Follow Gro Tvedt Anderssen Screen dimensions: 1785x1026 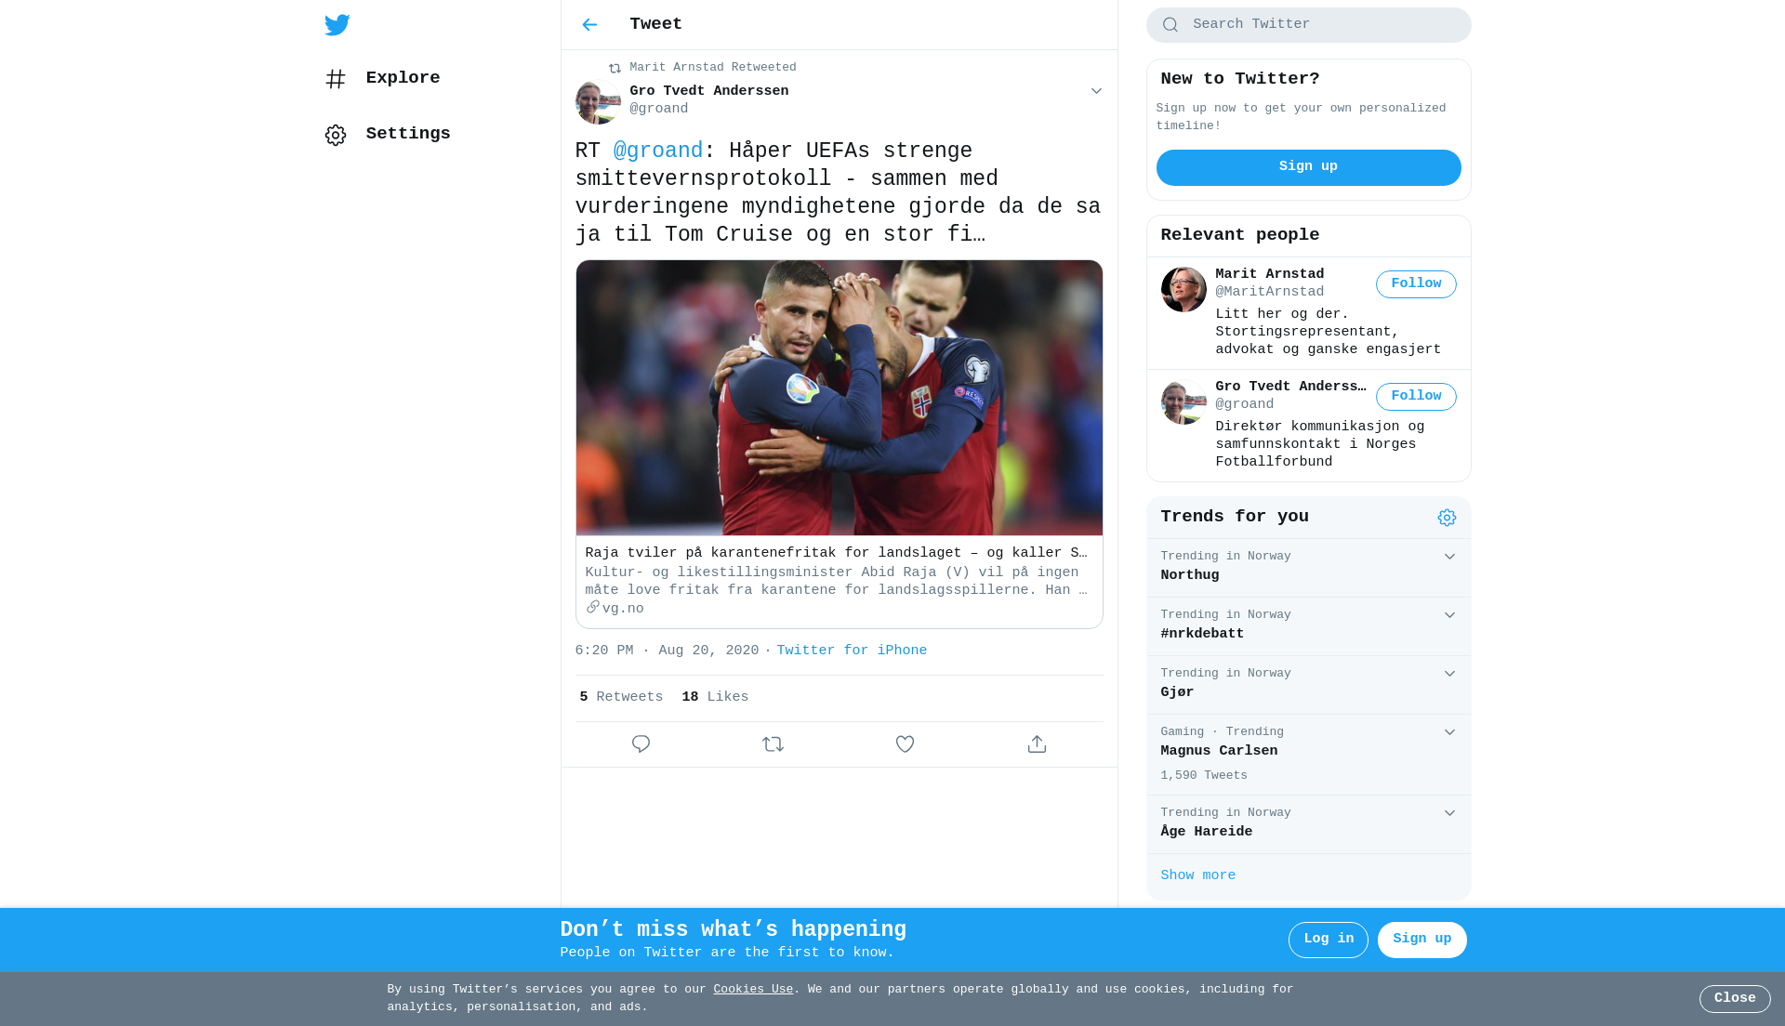1416,397
